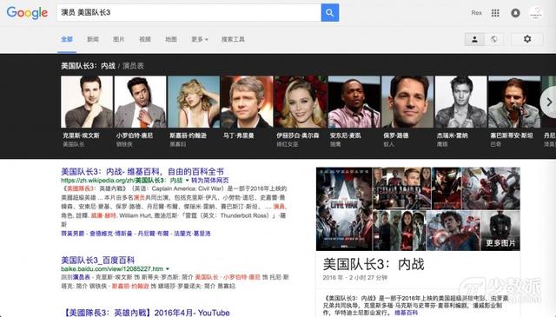
Task: Switch to the 地图 tab
Action: point(171,39)
